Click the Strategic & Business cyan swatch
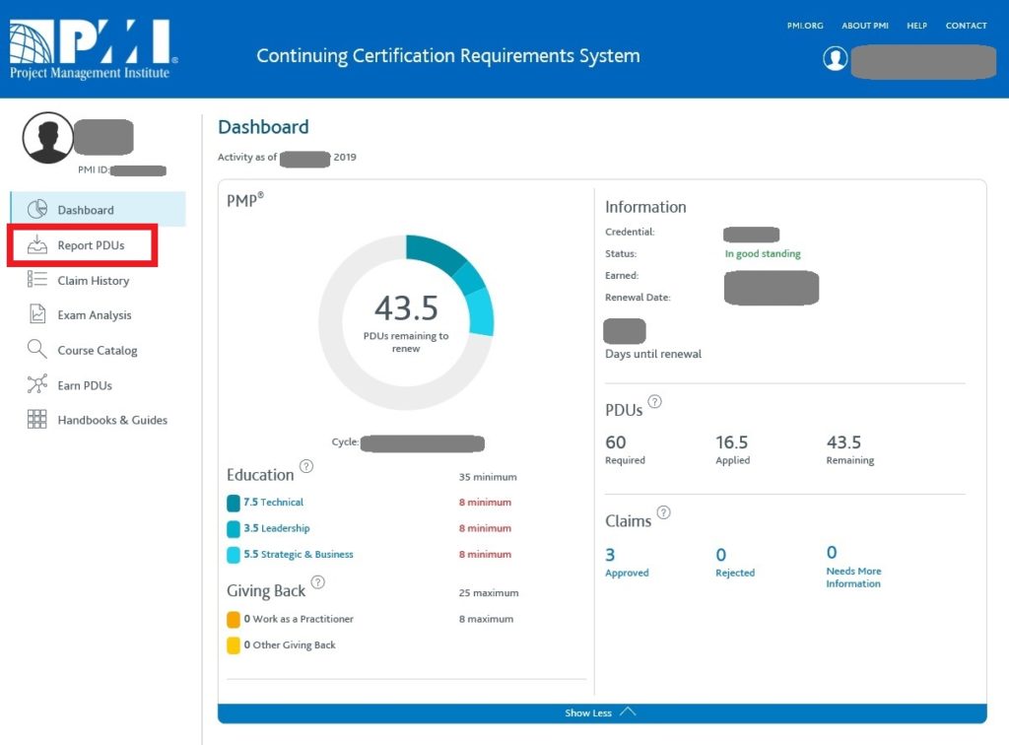Viewport: 1009px width, 745px height. pyautogui.click(x=233, y=555)
